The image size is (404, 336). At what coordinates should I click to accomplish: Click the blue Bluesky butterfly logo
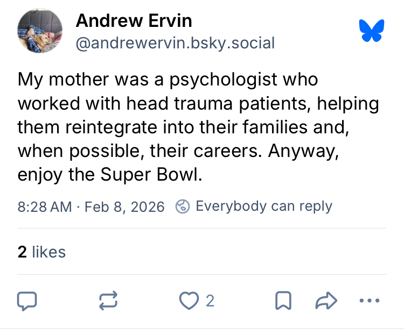372,31
